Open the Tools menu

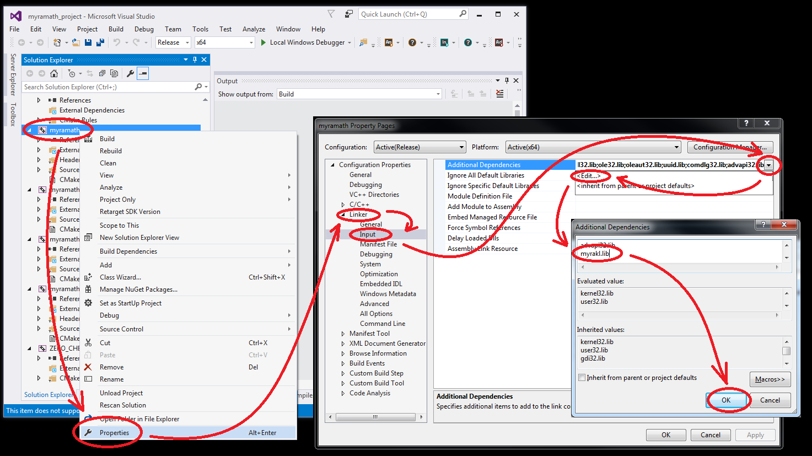[200, 29]
